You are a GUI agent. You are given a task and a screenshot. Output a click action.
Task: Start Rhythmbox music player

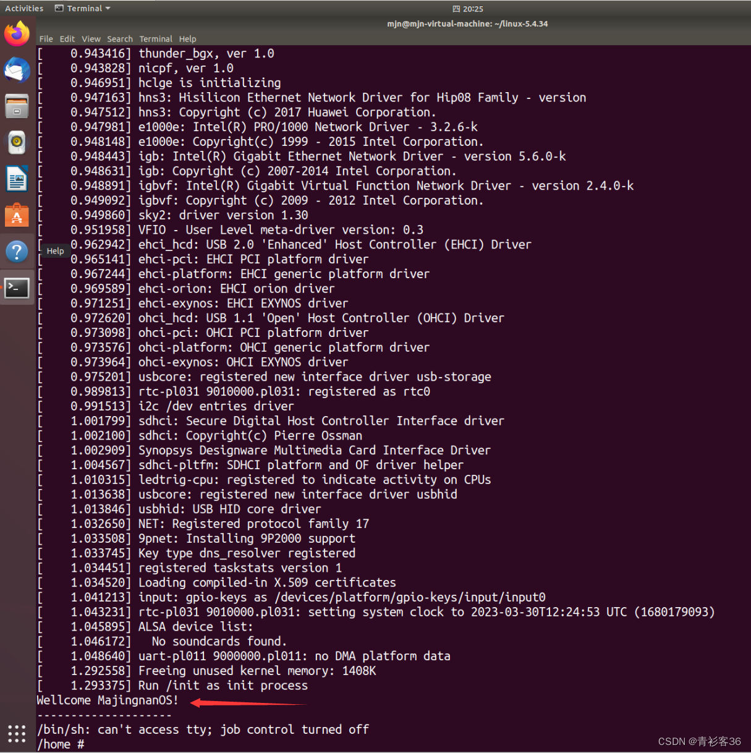17,142
